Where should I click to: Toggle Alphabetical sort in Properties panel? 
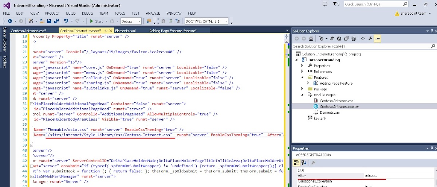(x=304, y=163)
